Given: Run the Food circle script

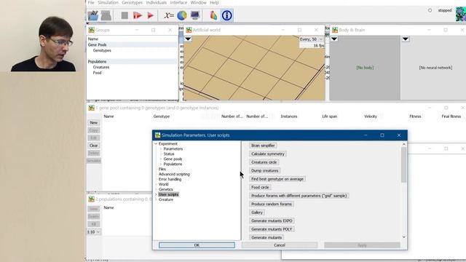Looking at the screenshot, I should (x=260, y=187).
